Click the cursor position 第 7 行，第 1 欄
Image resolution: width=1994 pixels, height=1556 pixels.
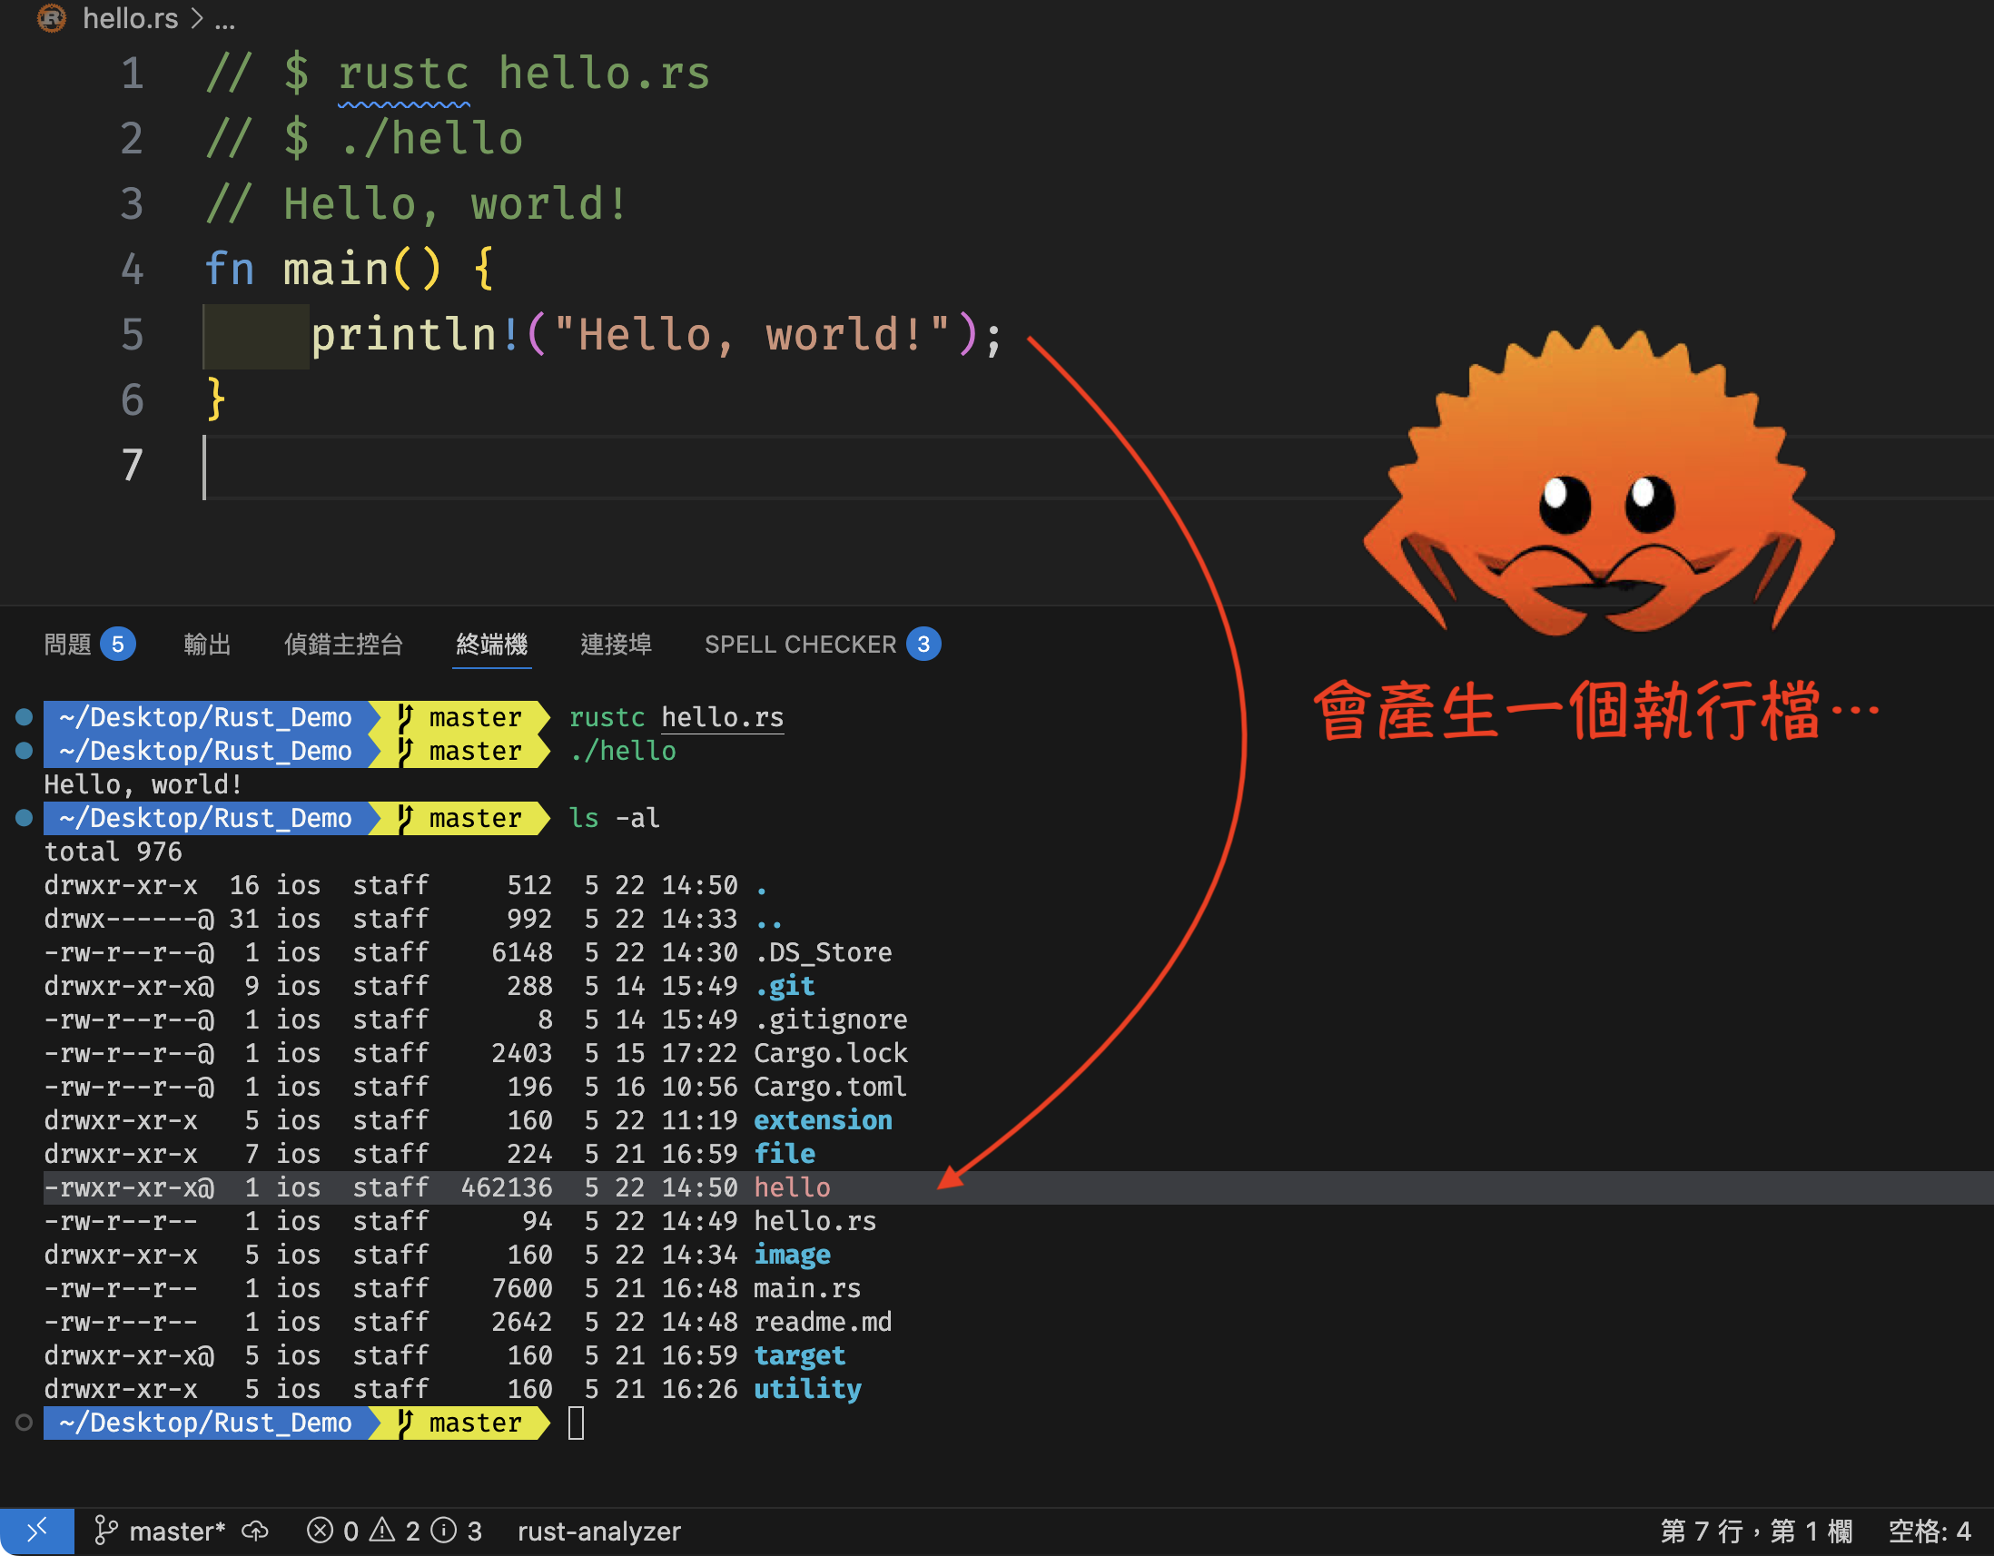[x=1757, y=1531]
